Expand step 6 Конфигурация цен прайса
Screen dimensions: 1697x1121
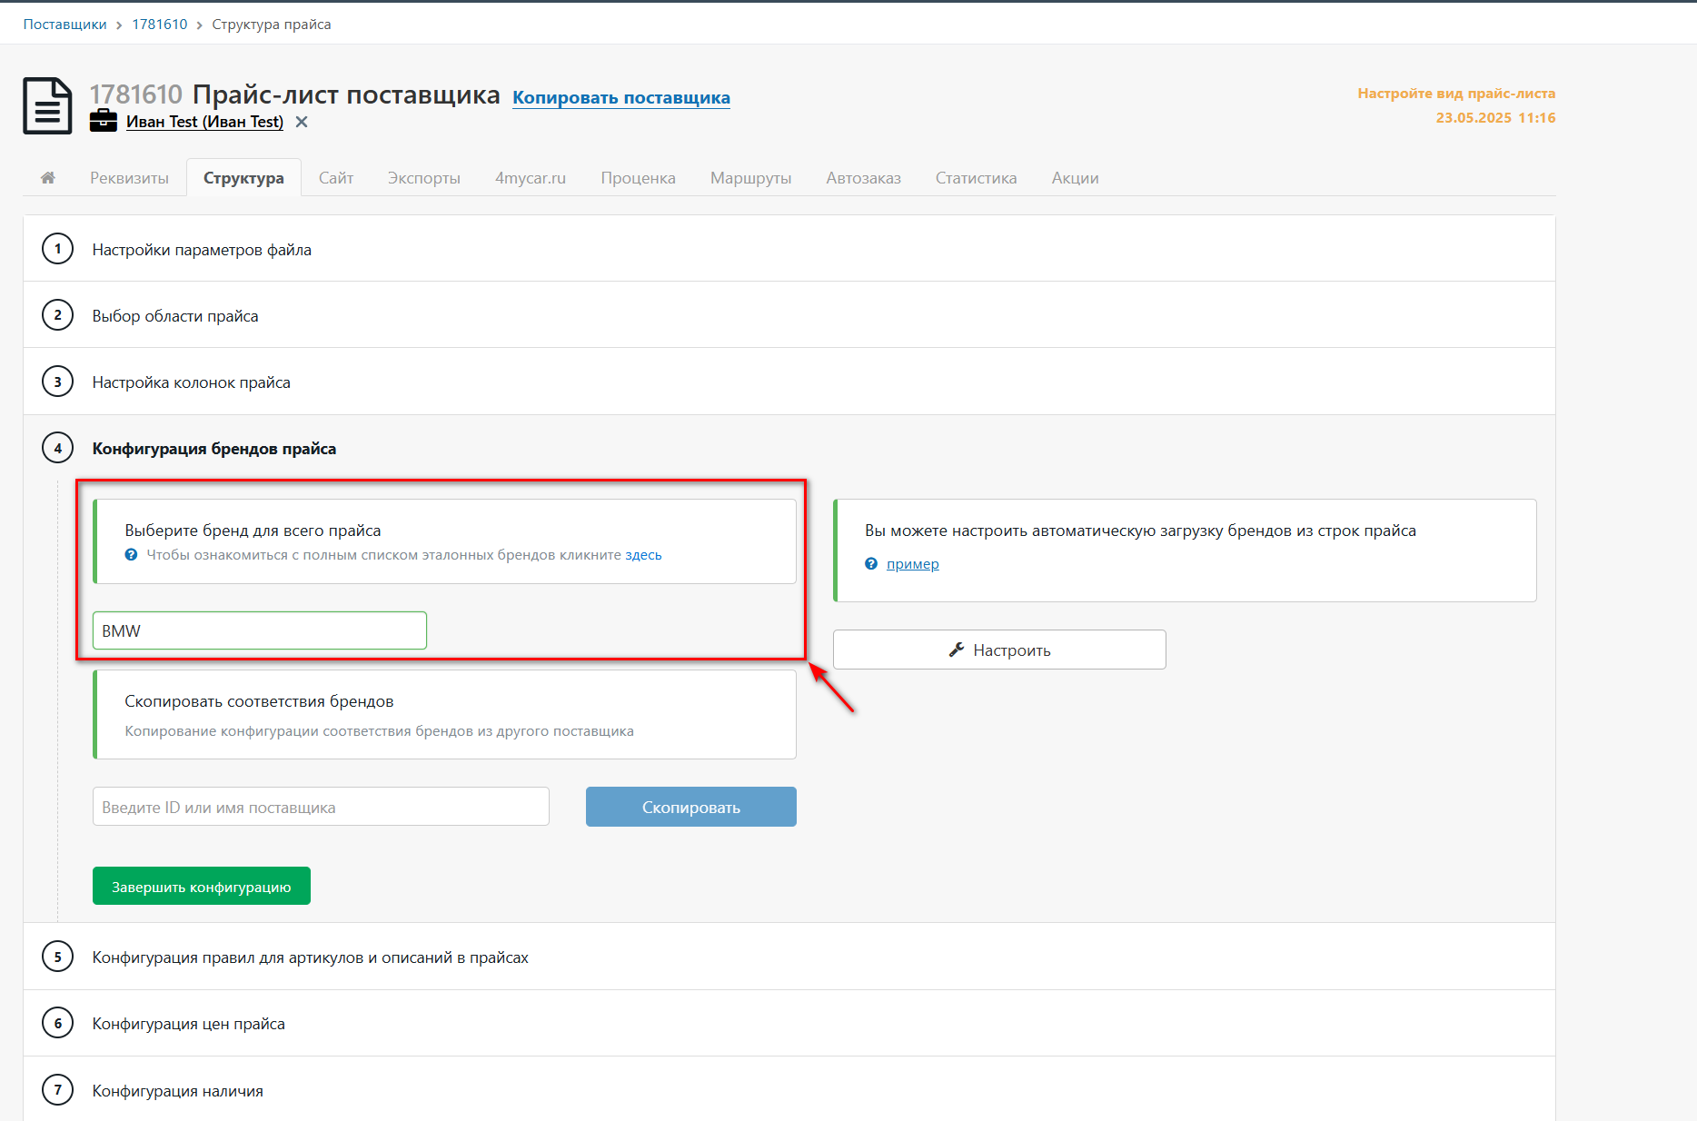click(789, 1024)
